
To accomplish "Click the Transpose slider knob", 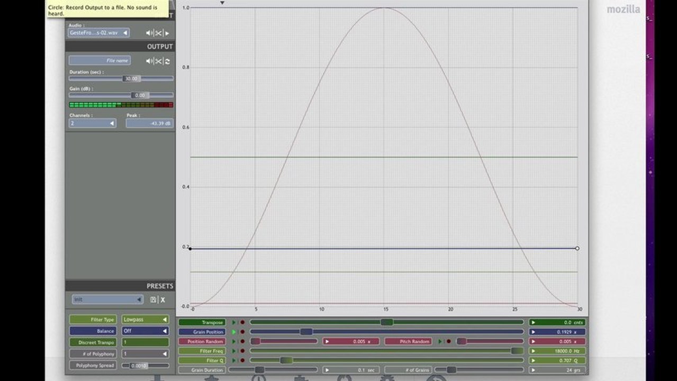I will 387,322.
